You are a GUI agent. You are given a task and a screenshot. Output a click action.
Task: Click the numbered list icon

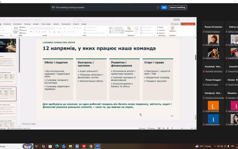coord(70,28)
